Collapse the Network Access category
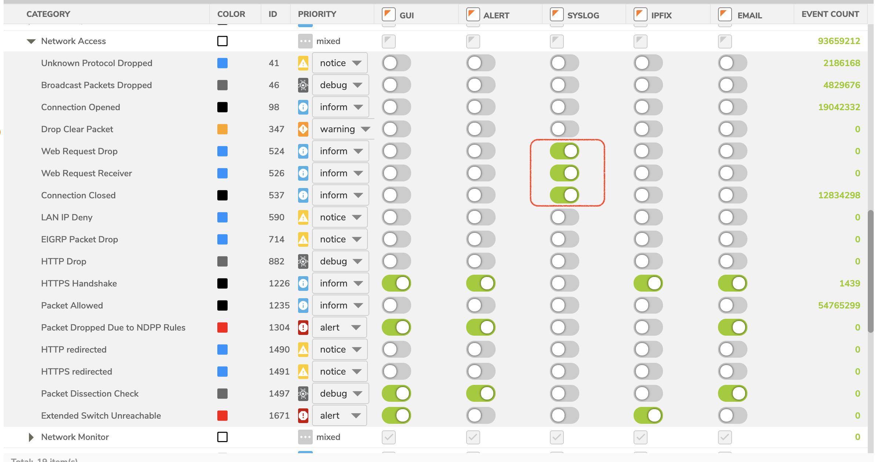 [31, 41]
